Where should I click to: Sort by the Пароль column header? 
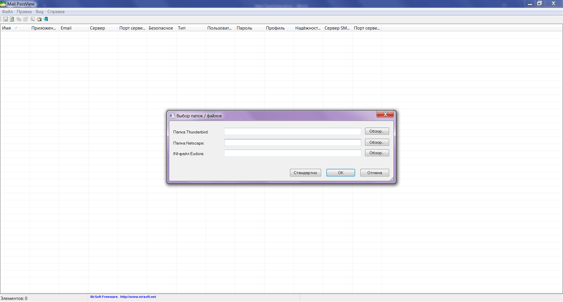point(249,28)
